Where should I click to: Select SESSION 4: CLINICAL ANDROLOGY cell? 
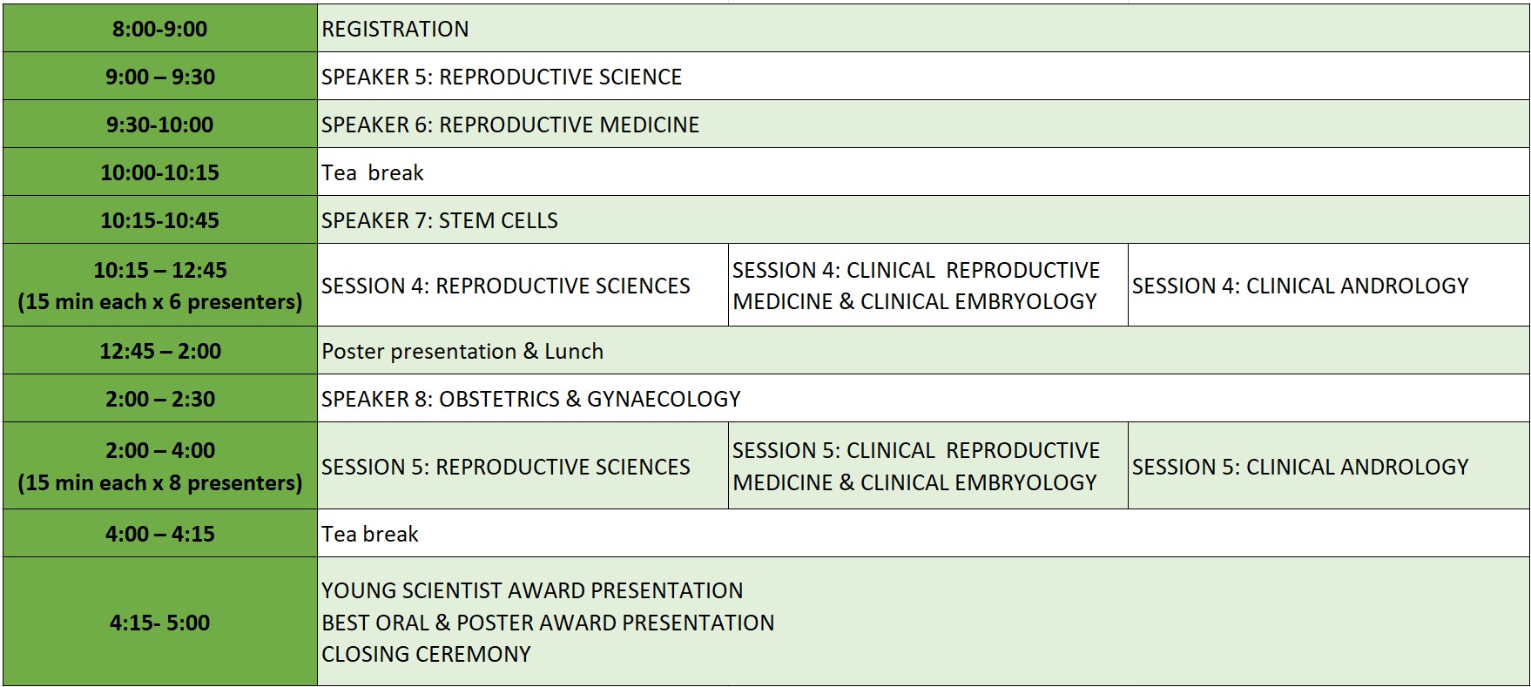[x=1299, y=286]
